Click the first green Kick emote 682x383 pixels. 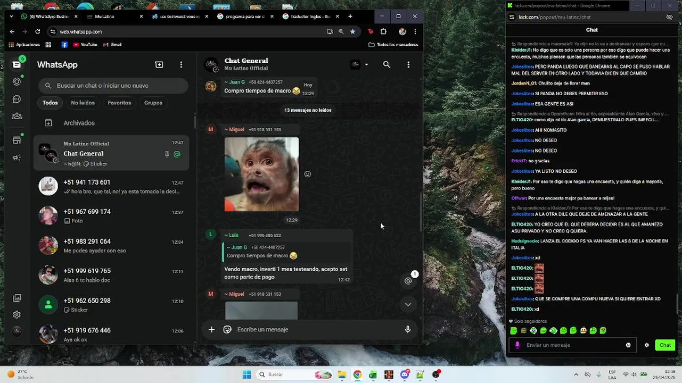(513, 330)
